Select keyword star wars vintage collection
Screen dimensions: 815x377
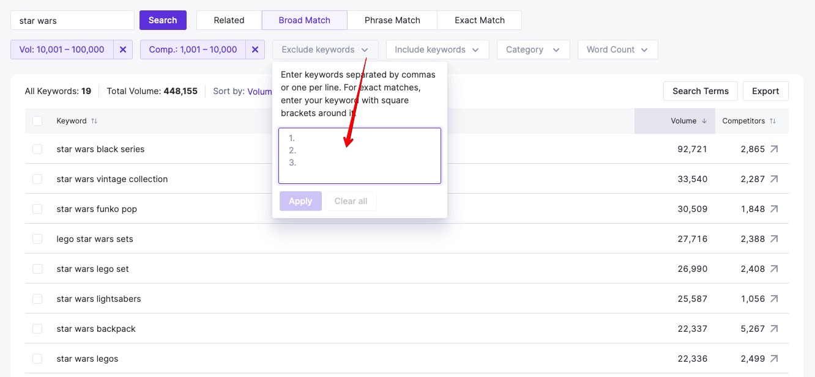tap(112, 179)
